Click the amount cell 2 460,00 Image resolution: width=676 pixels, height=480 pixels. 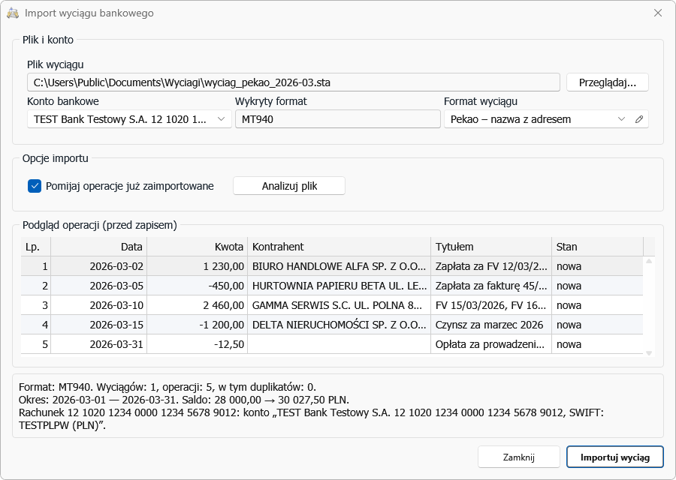pyautogui.click(x=198, y=305)
